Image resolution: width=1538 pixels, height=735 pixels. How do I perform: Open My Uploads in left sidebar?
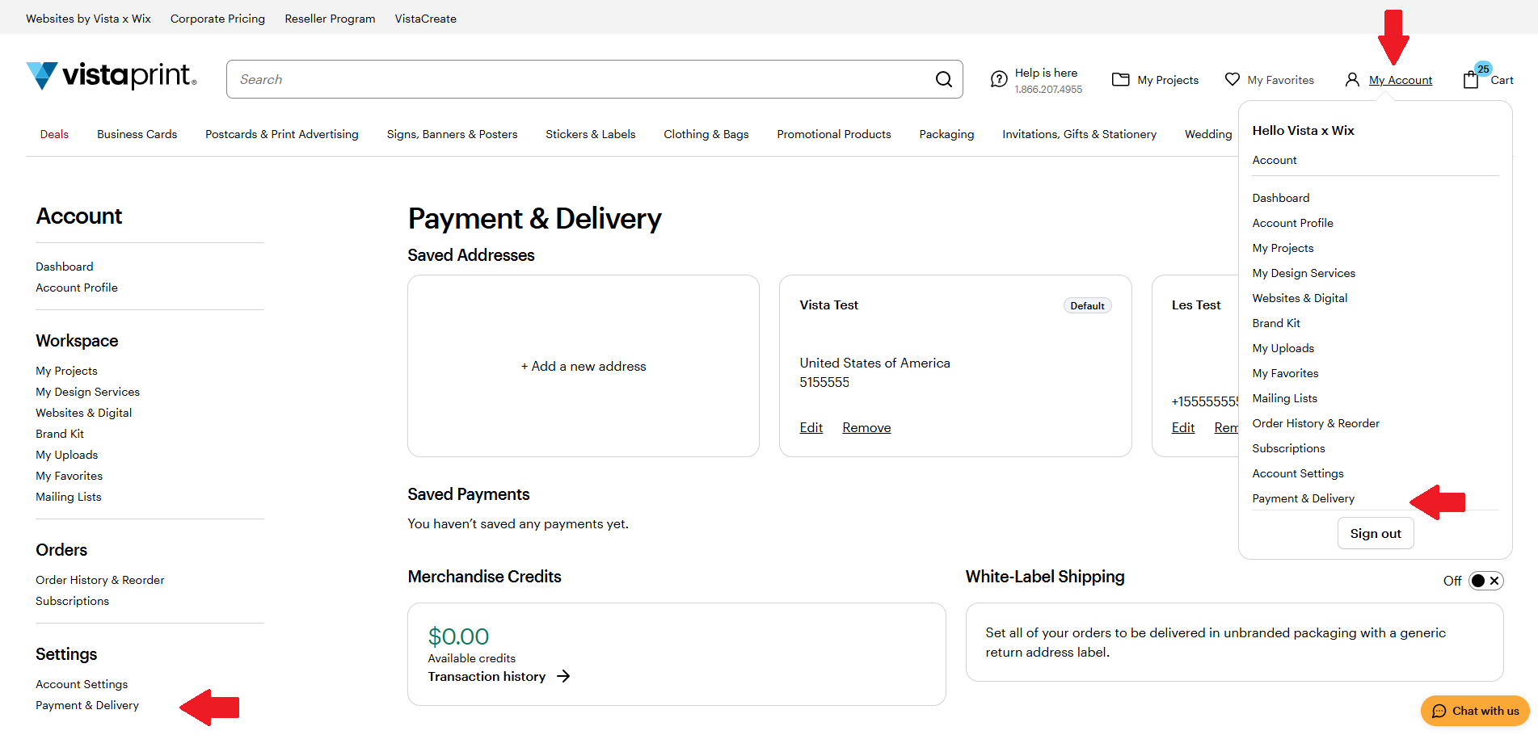coord(66,455)
